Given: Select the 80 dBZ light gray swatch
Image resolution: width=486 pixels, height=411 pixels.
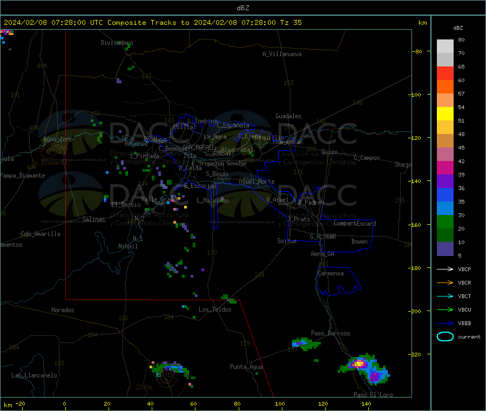Looking at the screenshot, I should tap(445, 46).
